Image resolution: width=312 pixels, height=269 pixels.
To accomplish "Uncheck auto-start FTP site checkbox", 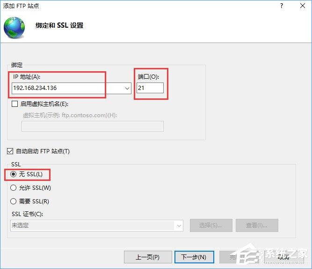I will click(x=10, y=151).
